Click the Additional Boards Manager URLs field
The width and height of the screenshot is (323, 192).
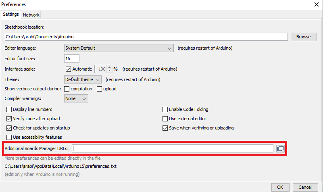click(173, 148)
